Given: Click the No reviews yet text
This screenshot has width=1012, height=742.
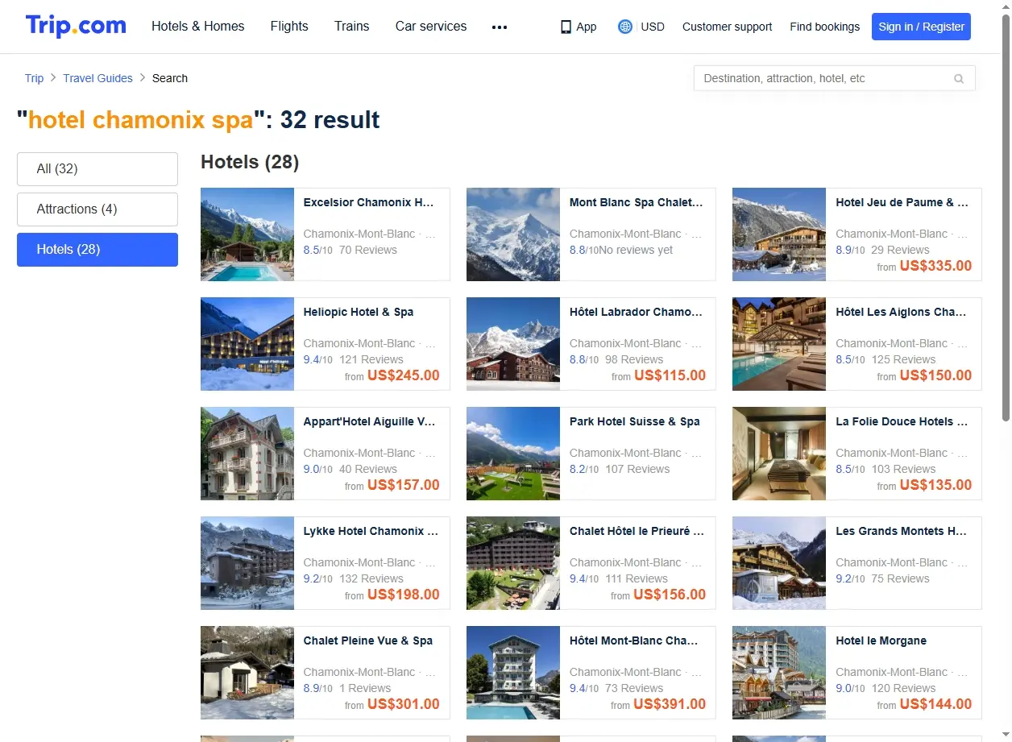Looking at the screenshot, I should [x=637, y=250].
